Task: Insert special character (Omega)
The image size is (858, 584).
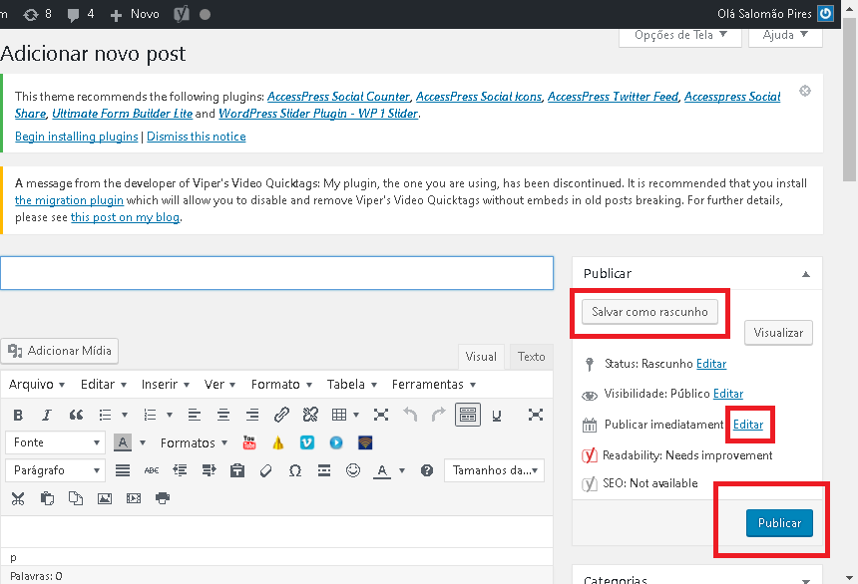Action: tap(294, 470)
